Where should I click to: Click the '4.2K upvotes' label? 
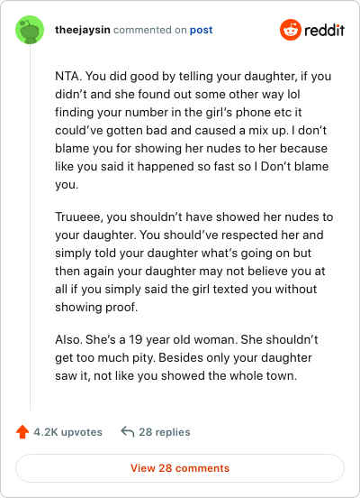67,432
